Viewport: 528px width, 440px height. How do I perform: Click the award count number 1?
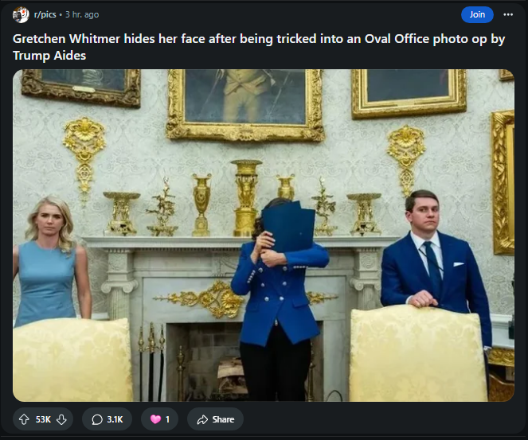(167, 419)
